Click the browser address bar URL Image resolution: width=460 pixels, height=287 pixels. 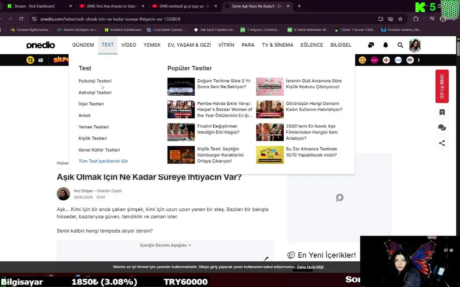click(x=110, y=19)
